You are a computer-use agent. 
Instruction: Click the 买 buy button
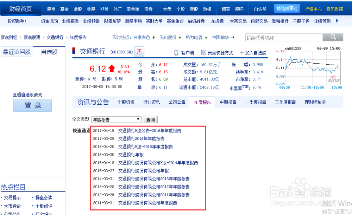(x=139, y=52)
